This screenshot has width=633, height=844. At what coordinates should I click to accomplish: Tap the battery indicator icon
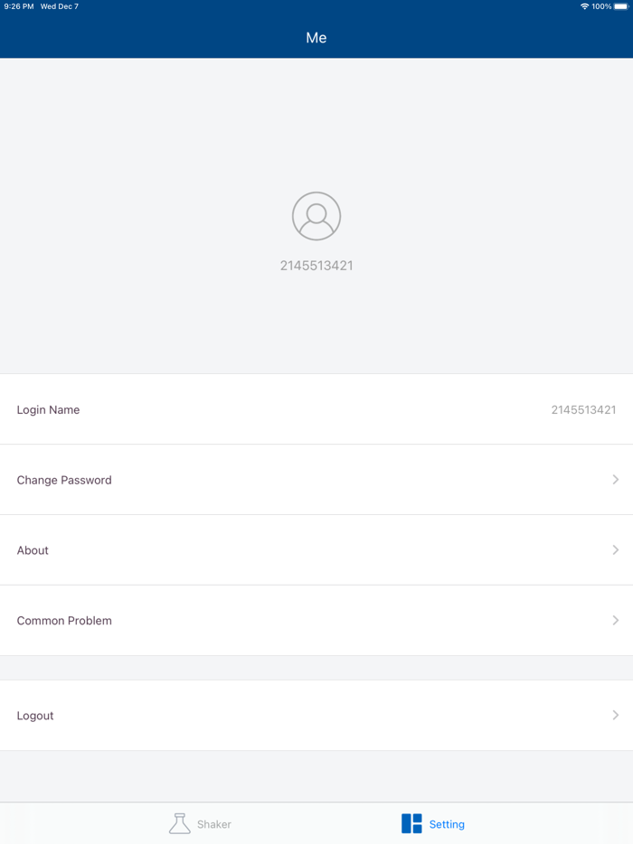(x=620, y=5)
